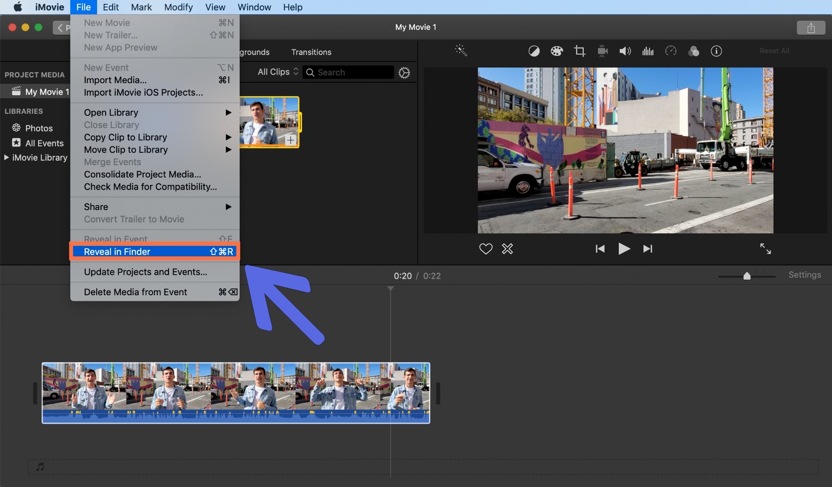
Task: Click the color correction palette icon
Action: click(556, 51)
